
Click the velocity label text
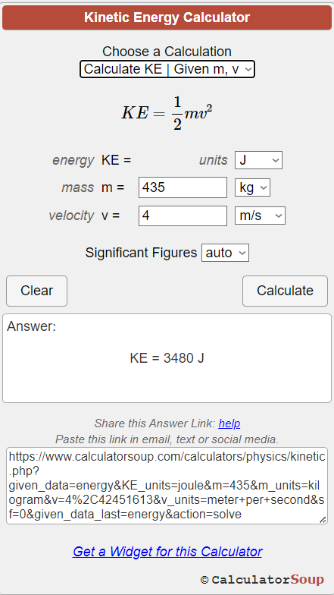click(71, 216)
